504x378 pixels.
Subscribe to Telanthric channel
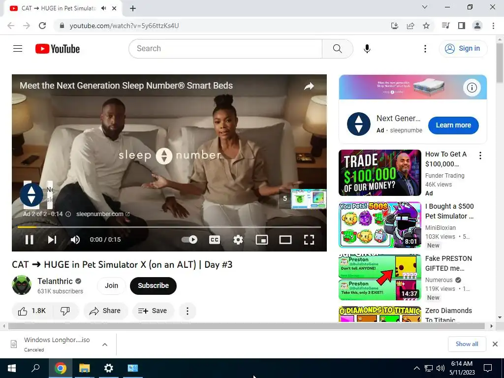coord(154,286)
